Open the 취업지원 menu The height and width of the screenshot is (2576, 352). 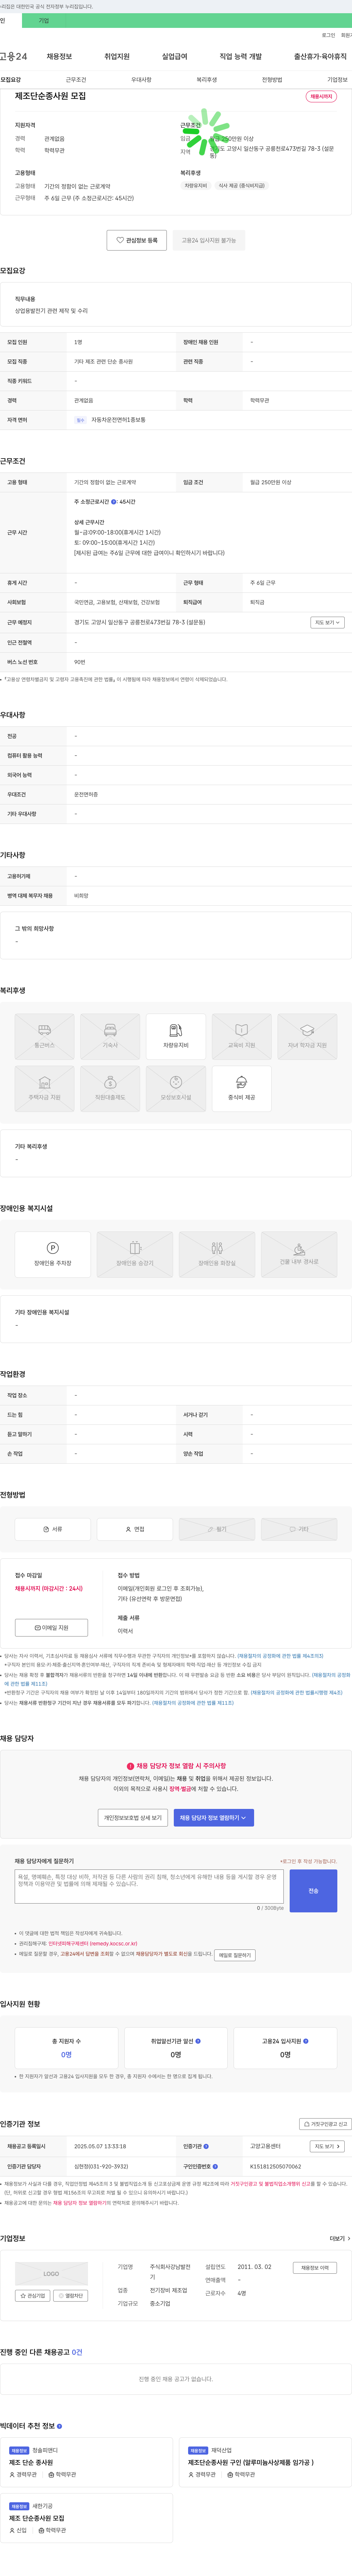click(x=117, y=57)
